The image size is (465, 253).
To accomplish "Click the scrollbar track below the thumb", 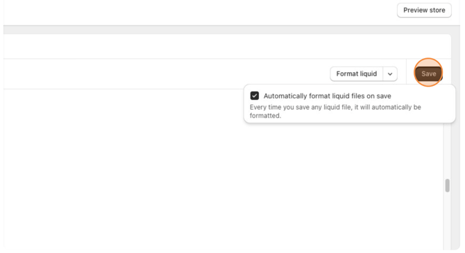I will [447, 220].
